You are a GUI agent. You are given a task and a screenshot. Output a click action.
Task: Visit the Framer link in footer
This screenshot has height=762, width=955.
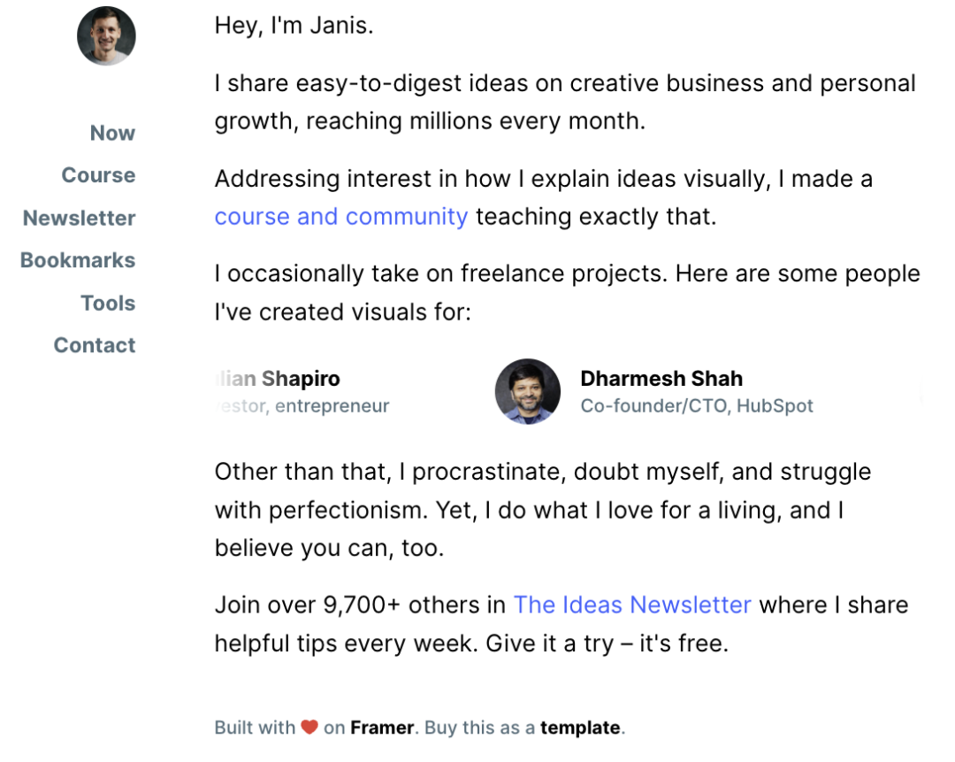[382, 727]
